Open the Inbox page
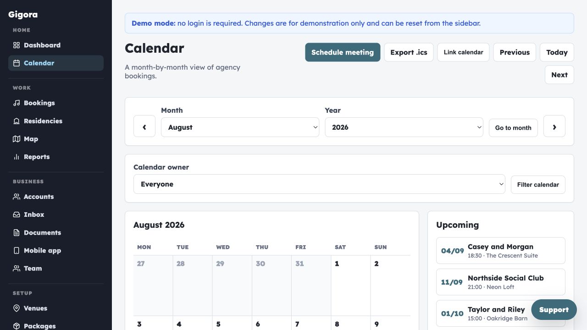 (x=56, y=214)
